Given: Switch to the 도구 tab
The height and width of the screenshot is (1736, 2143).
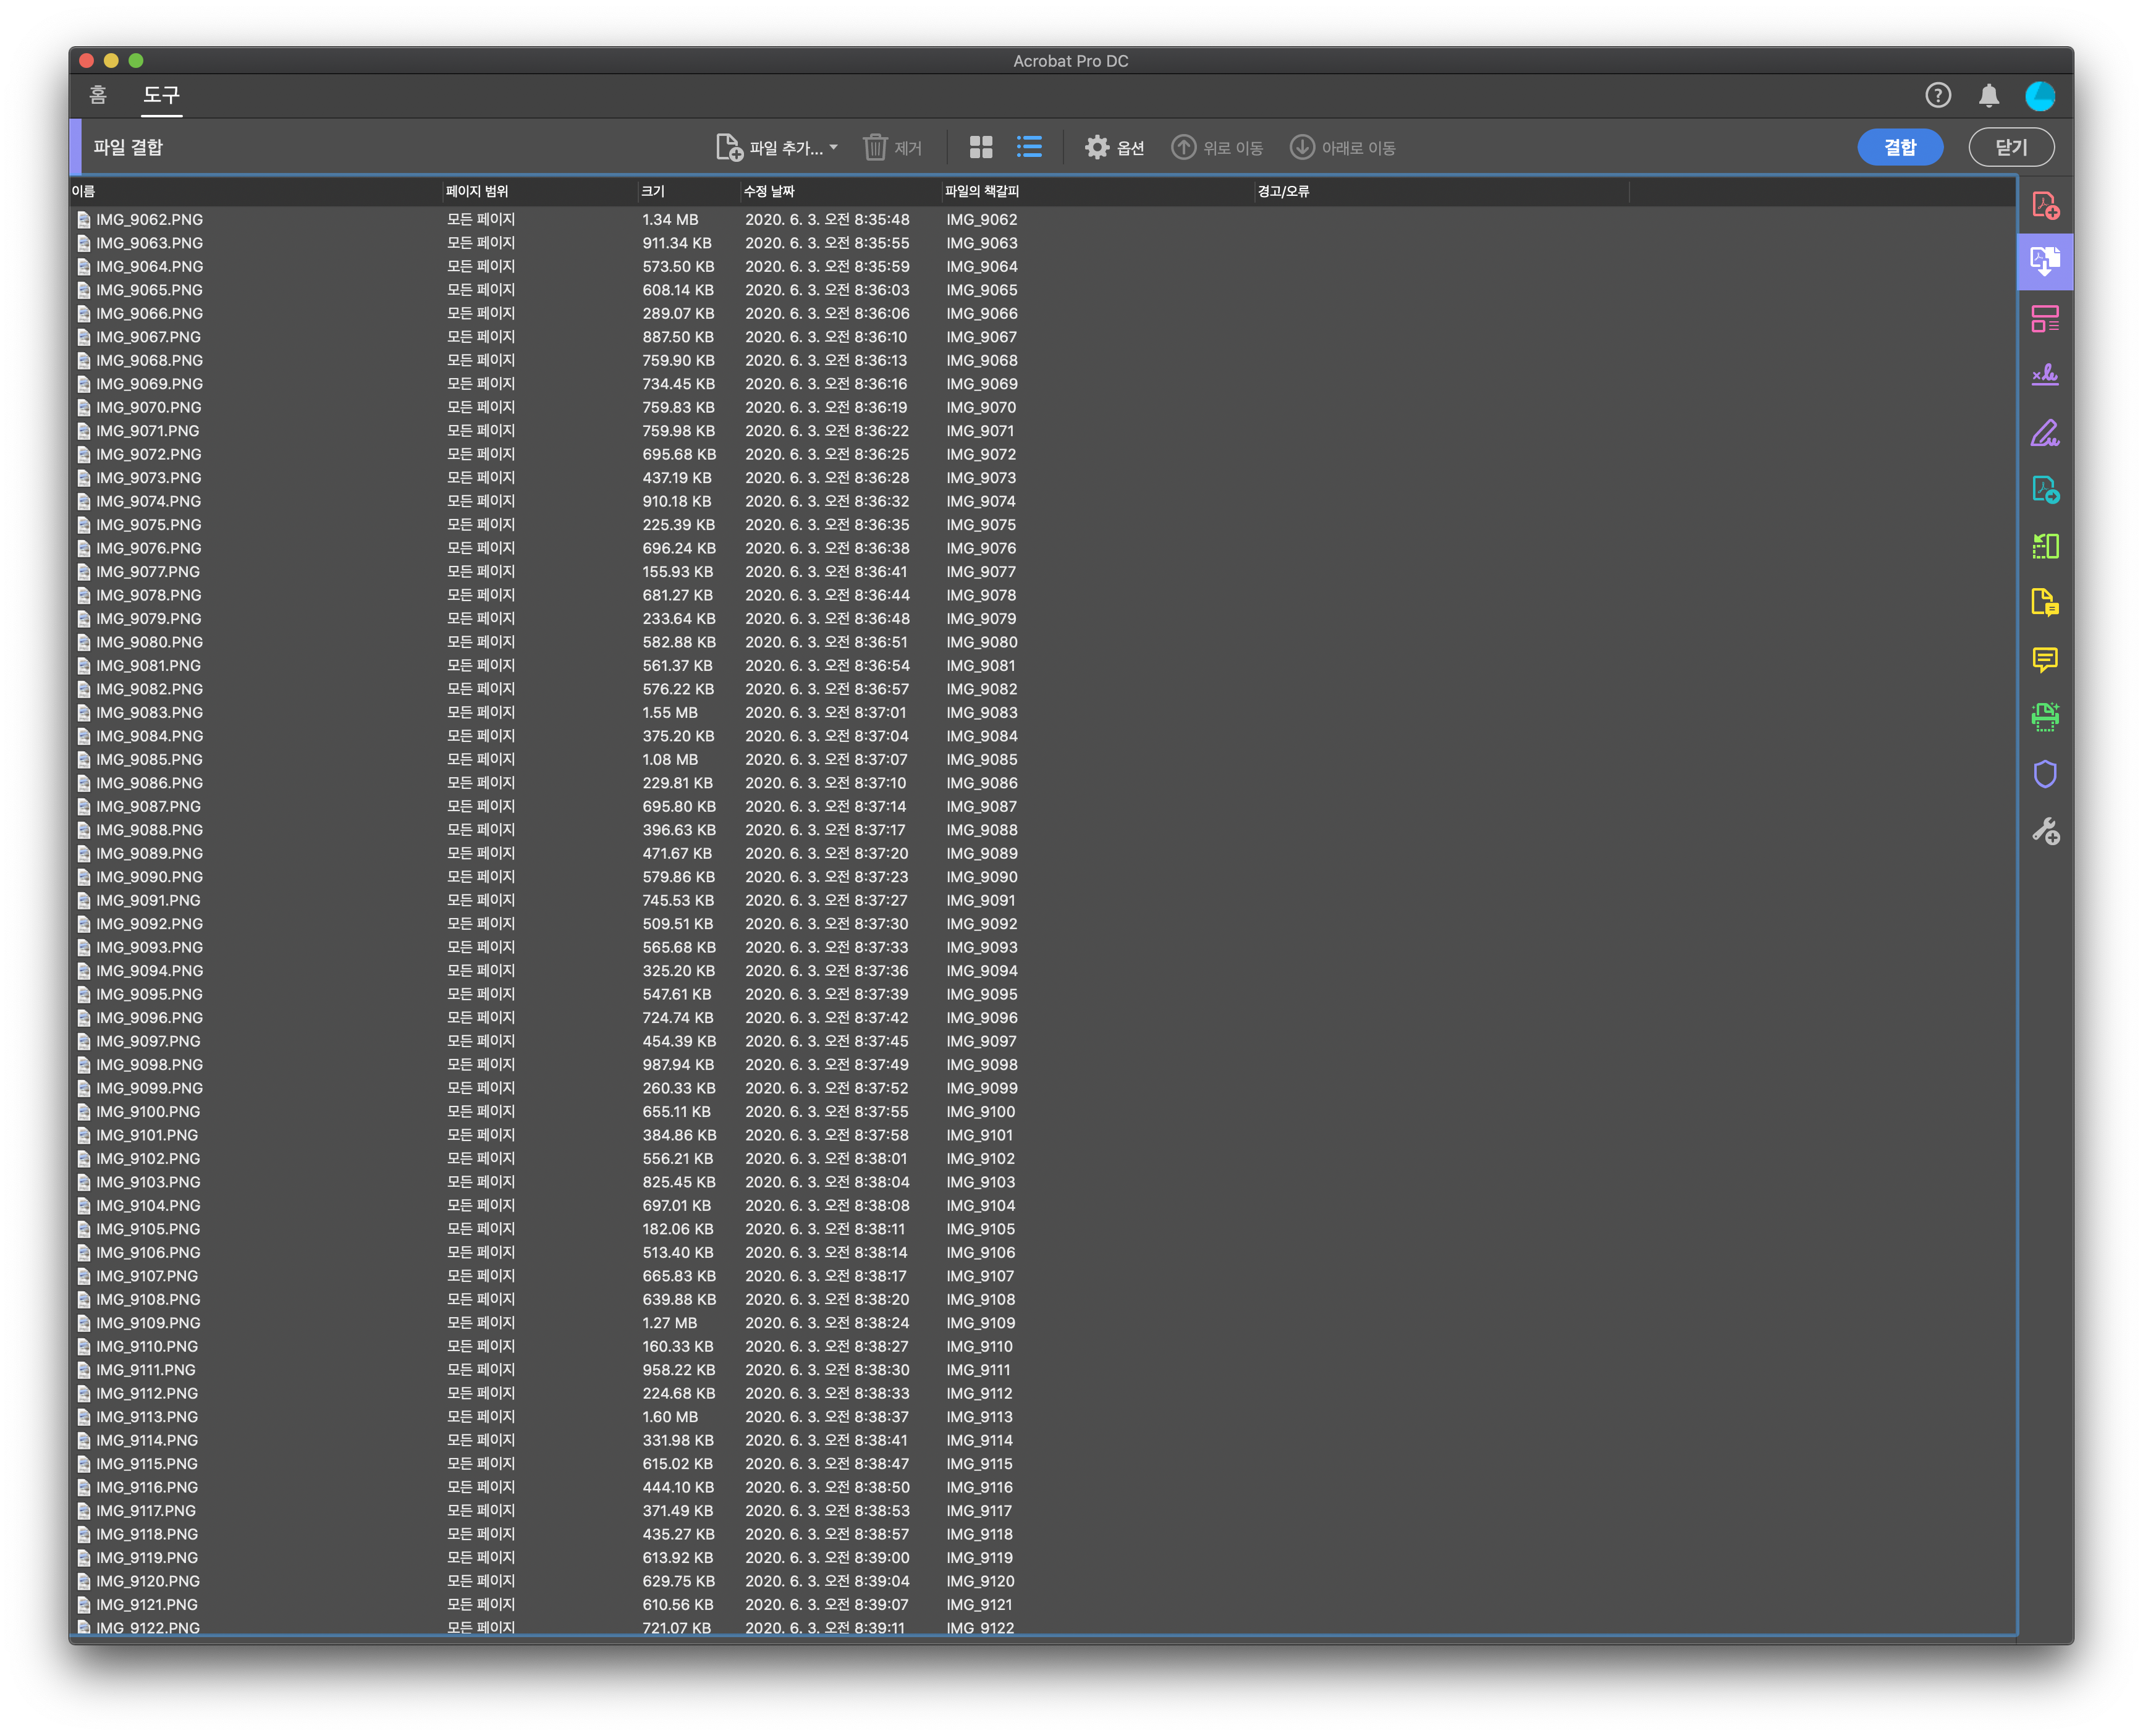Looking at the screenshot, I should click(161, 95).
